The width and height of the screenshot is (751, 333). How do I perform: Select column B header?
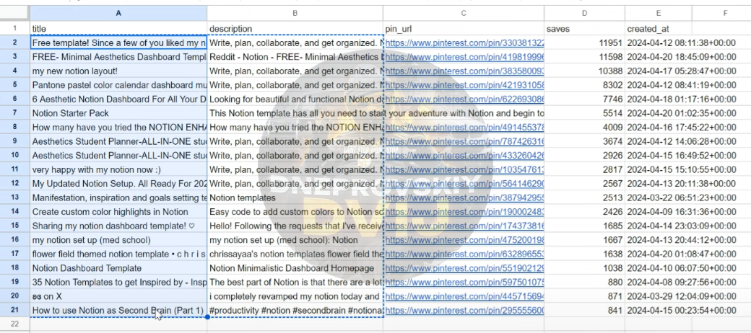(x=295, y=14)
